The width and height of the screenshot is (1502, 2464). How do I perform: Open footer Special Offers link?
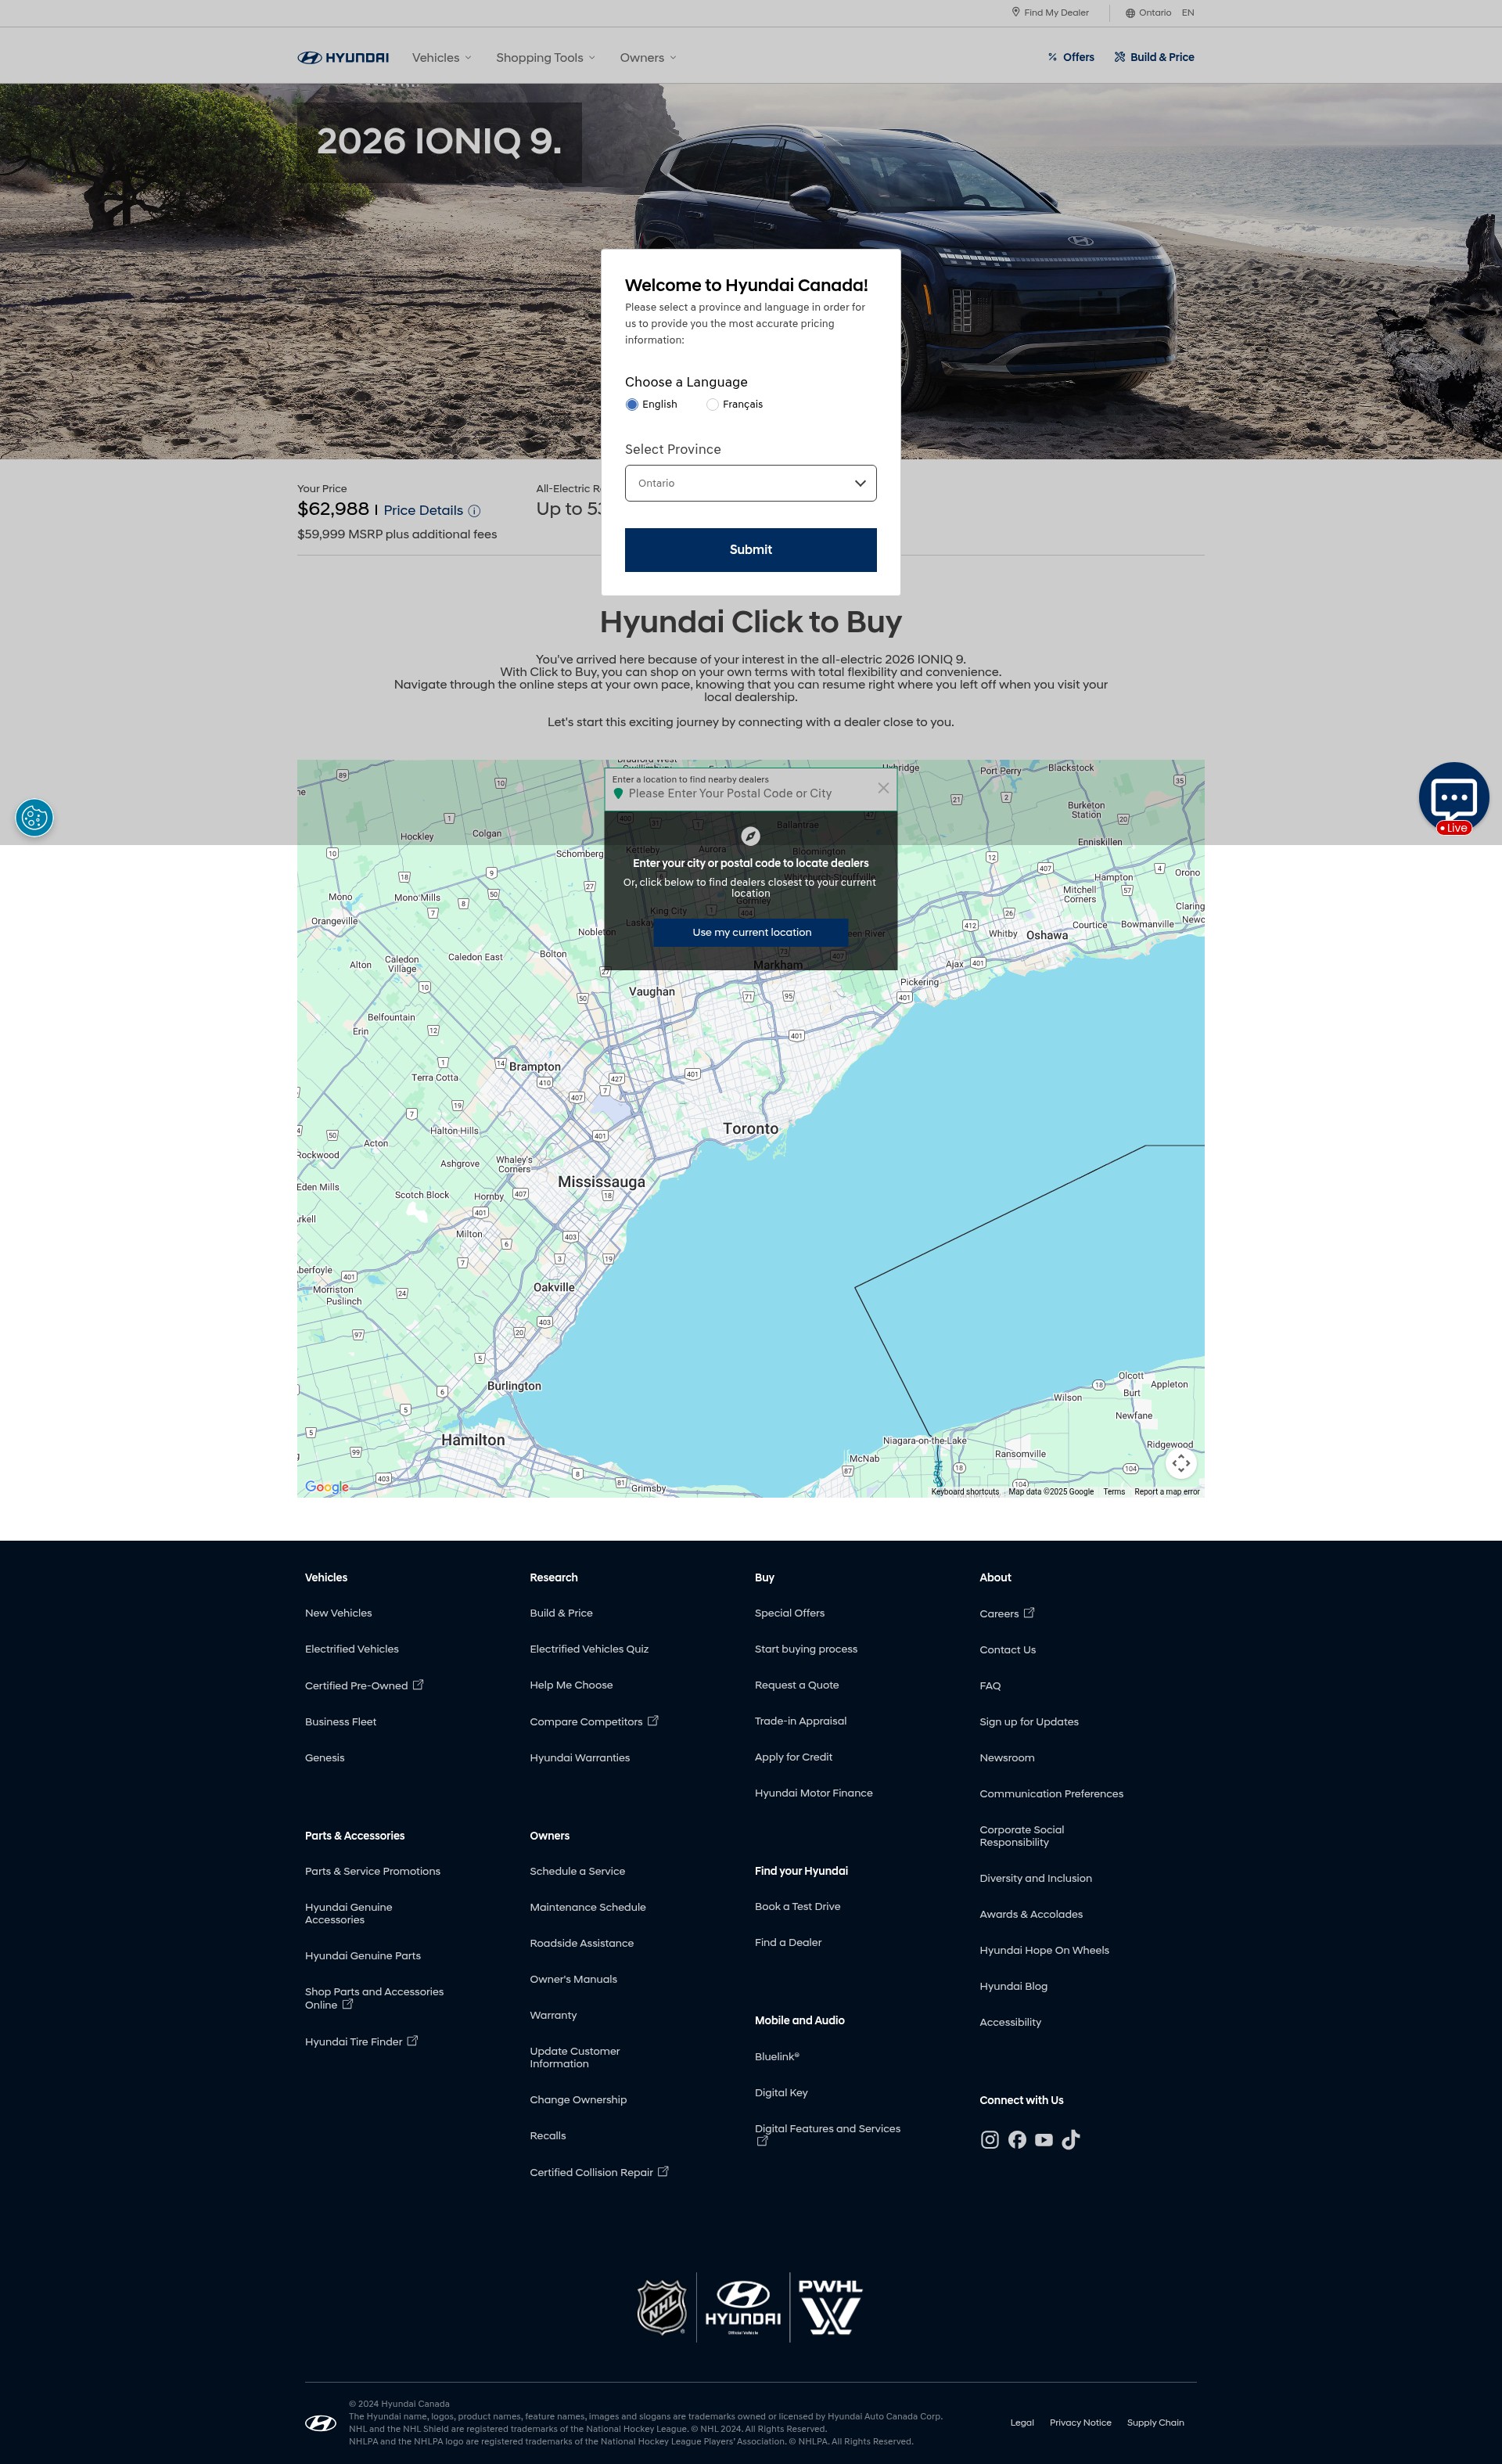click(x=790, y=1613)
